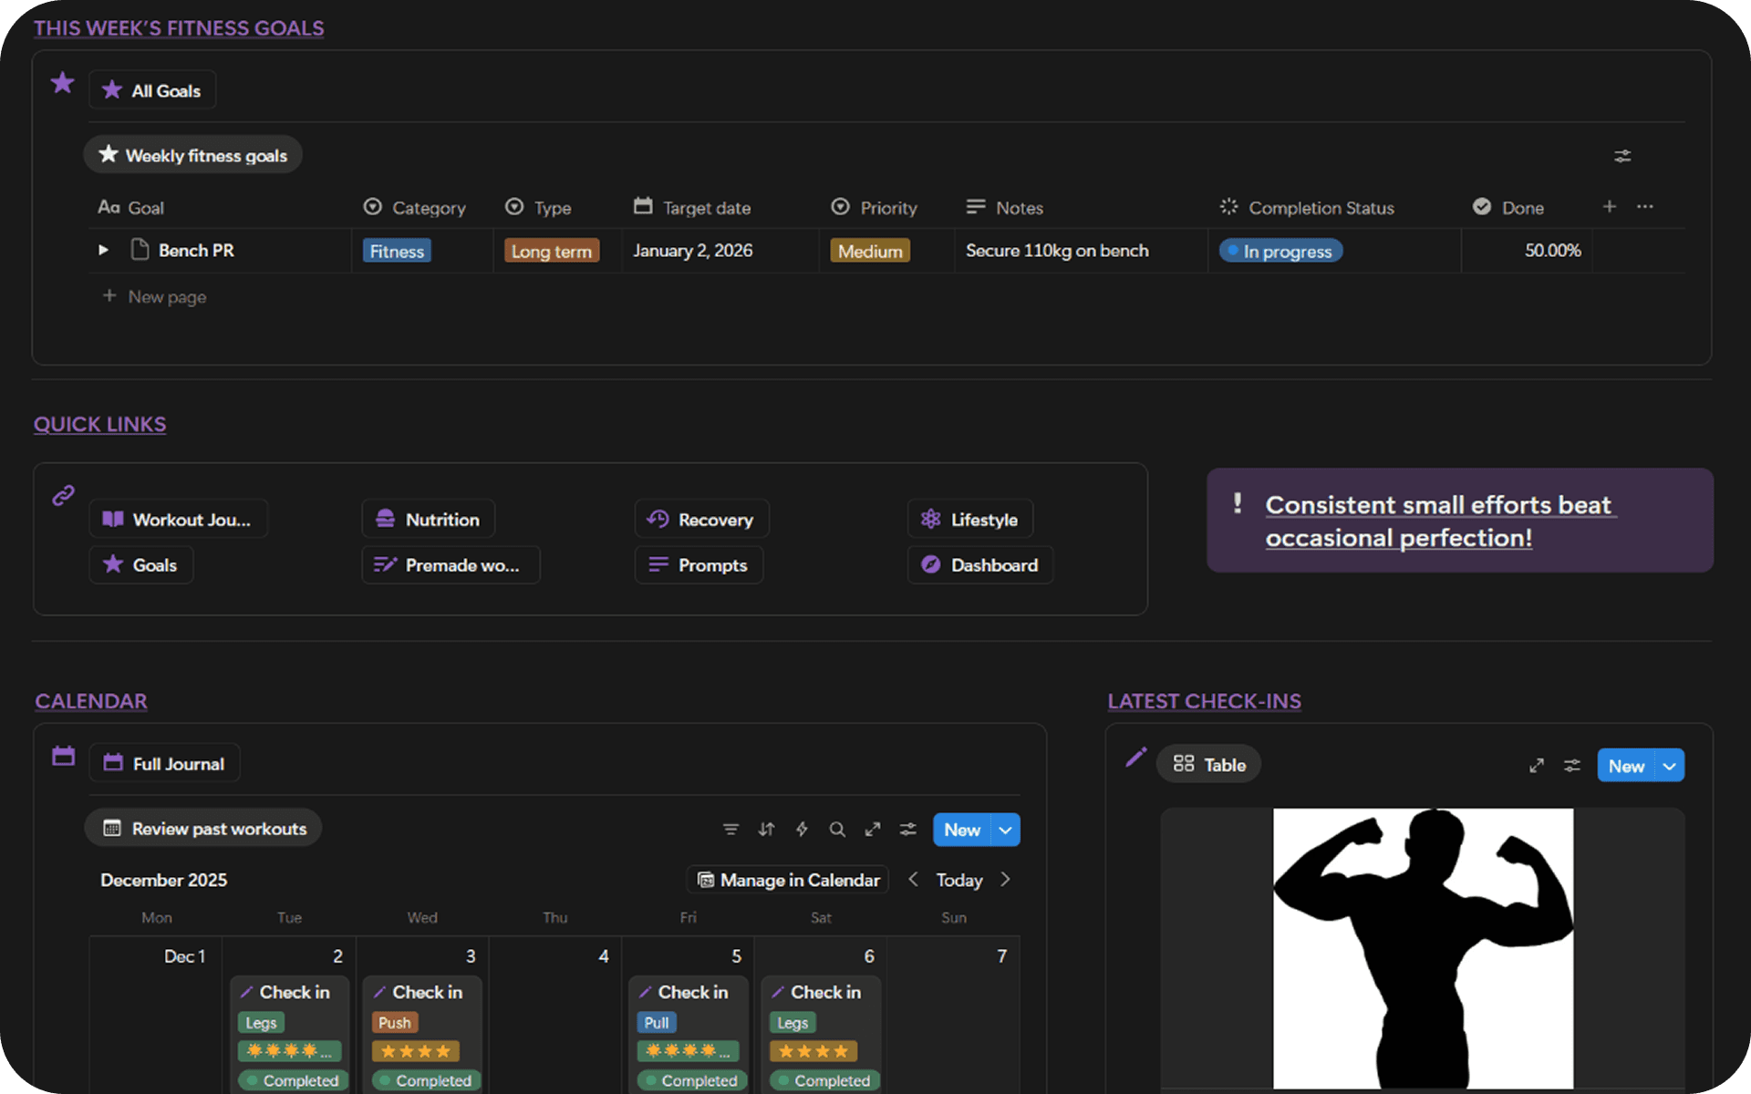Select the In progress status tag
The width and height of the screenshot is (1751, 1094).
(1280, 251)
